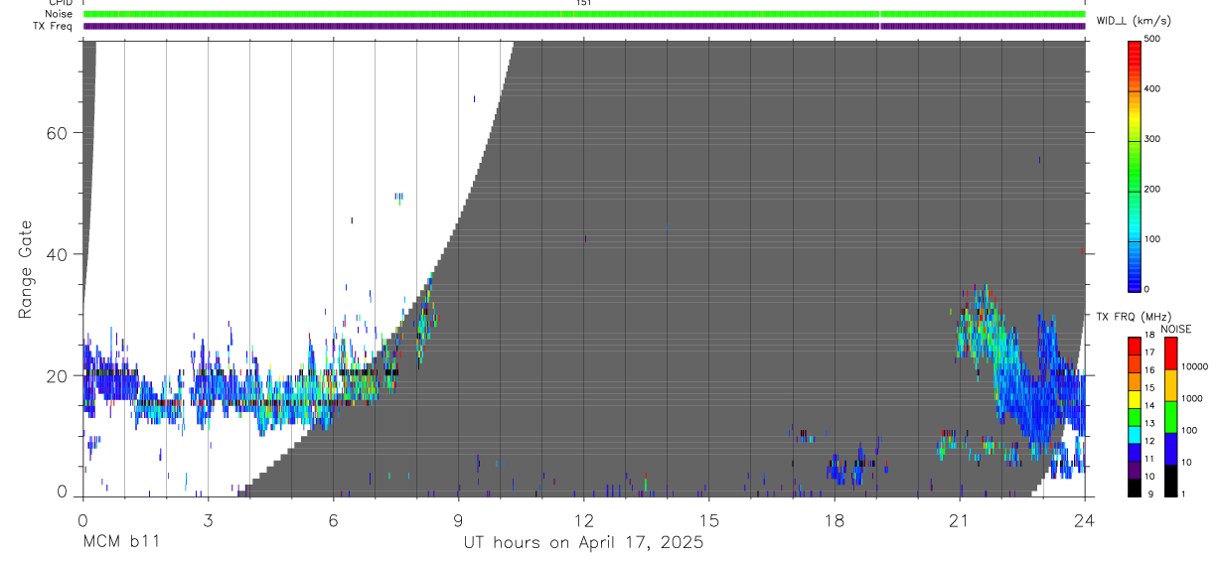Click y-axis tick label '40'
Viewport: 1220px width, 563px height.
click(x=58, y=254)
